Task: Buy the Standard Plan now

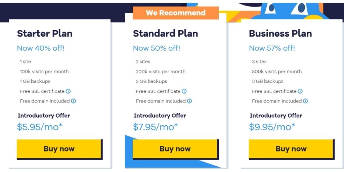Action: click(175, 149)
